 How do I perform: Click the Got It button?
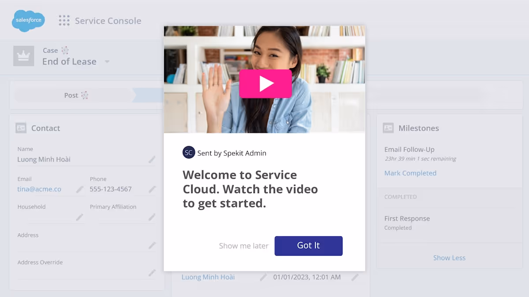click(309, 246)
